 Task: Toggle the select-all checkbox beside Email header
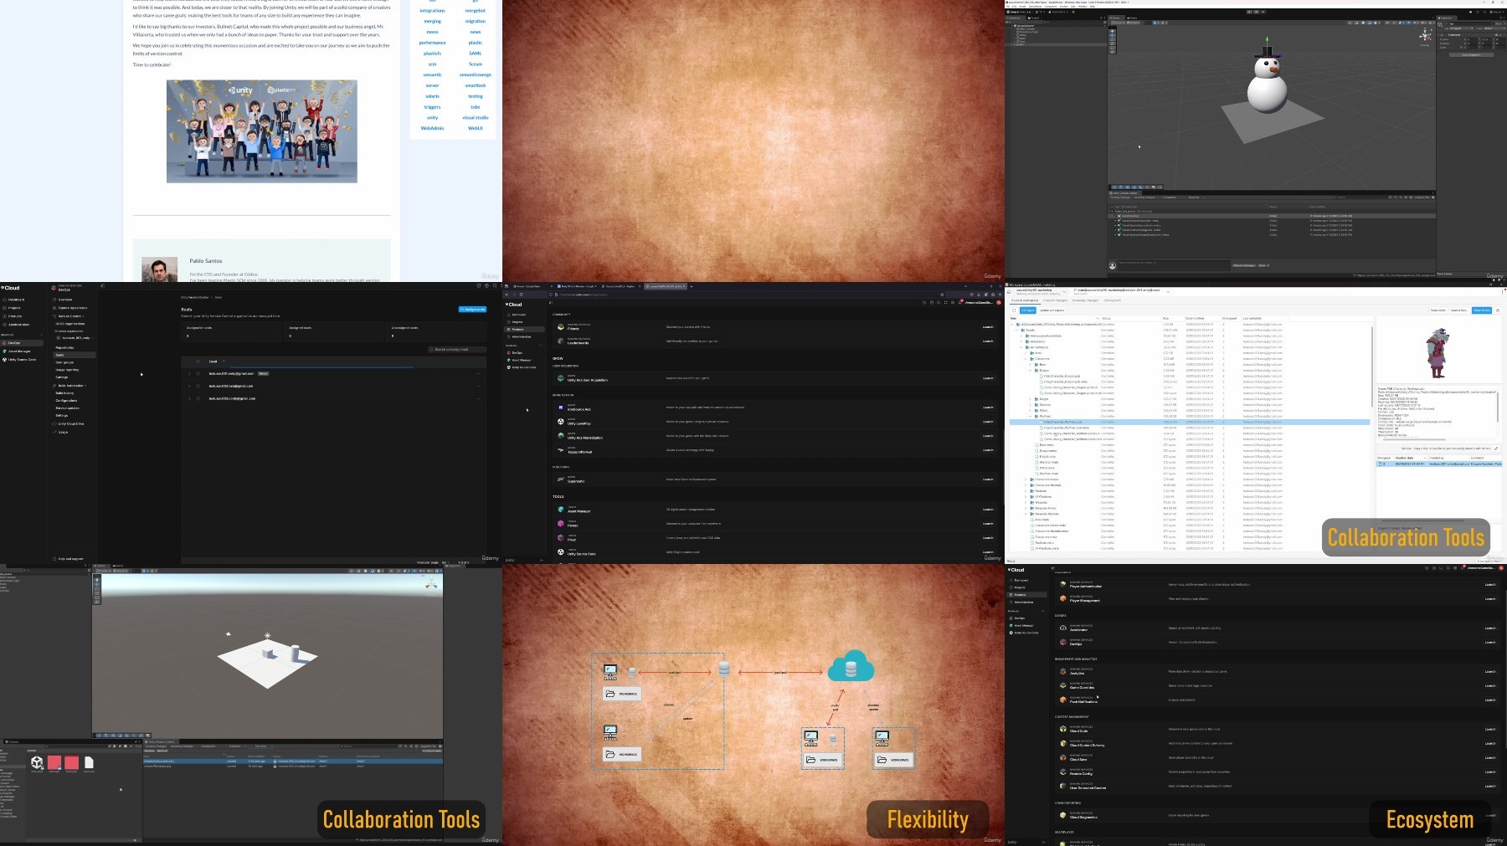198,361
